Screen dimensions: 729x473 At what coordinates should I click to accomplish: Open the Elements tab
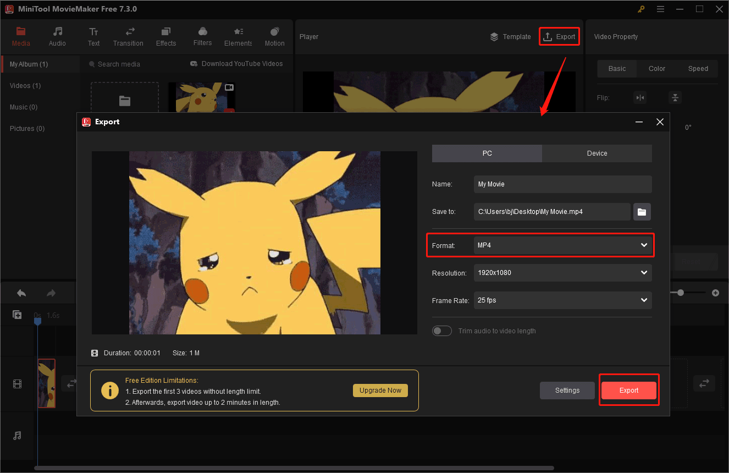[238, 37]
